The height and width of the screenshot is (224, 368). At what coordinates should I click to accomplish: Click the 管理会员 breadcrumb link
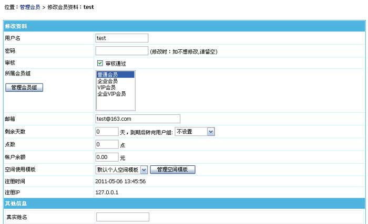pyautogui.click(x=29, y=7)
